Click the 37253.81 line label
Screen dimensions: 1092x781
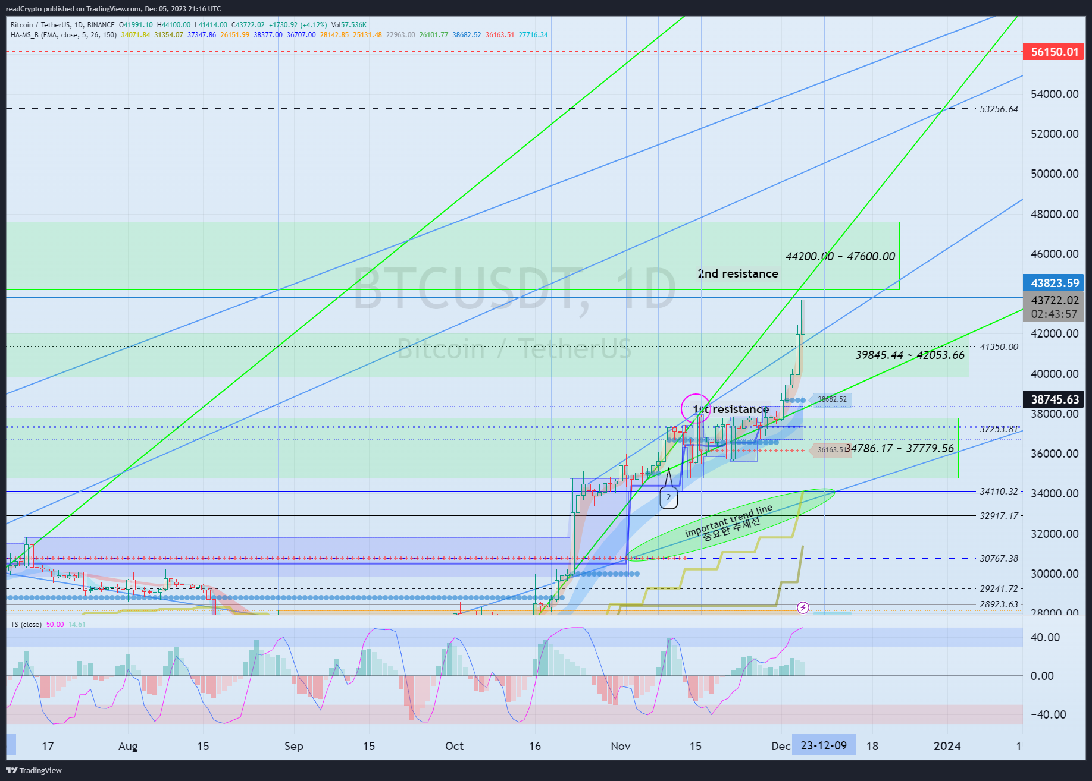click(999, 429)
